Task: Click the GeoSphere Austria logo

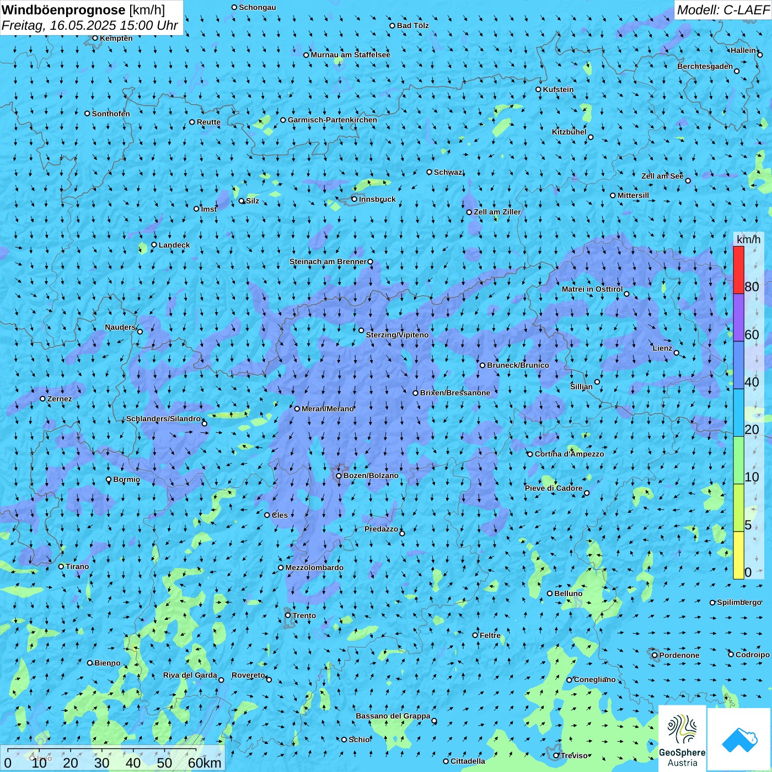Action: (682, 739)
